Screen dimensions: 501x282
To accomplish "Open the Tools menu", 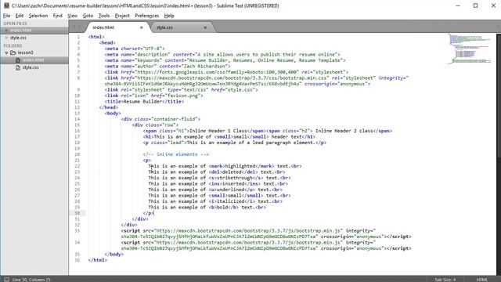I will pos(104,16).
